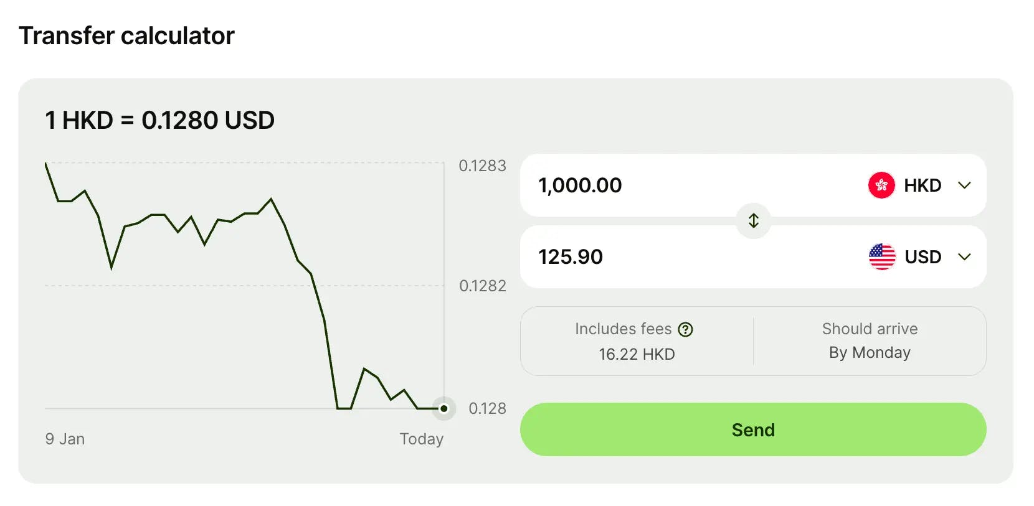Viewport: 1034px width, 506px height.
Task: Click the 0.1283 axis label on the chart
Action: click(483, 166)
